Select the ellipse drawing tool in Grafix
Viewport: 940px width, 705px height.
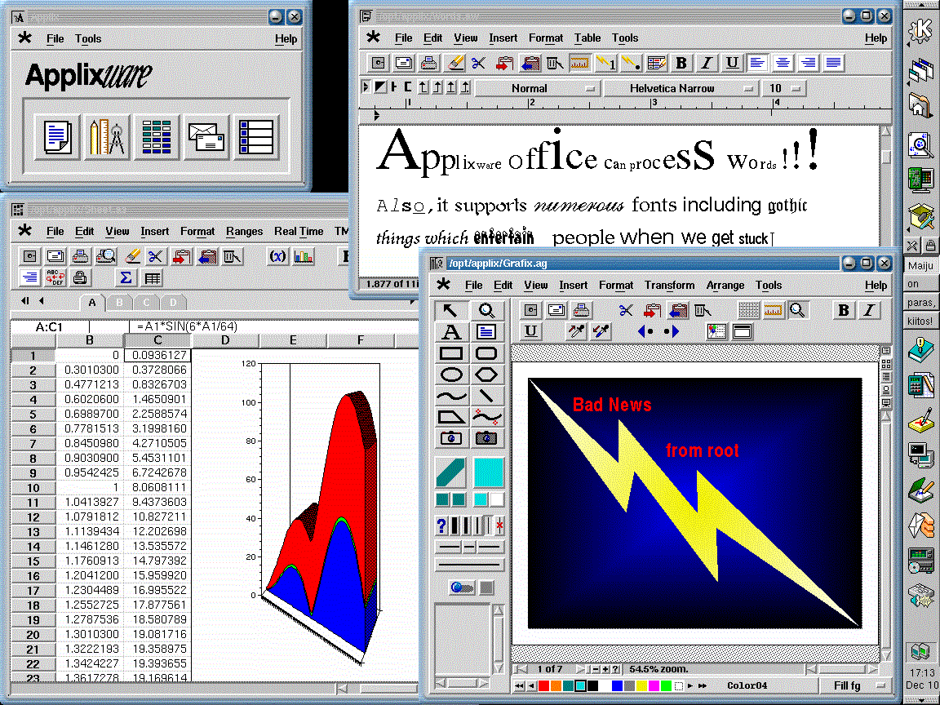point(451,375)
